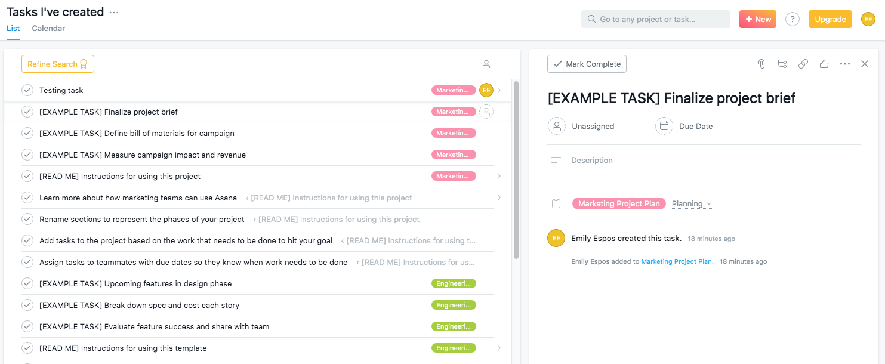Open the Planning section dropdown
The width and height of the screenshot is (885, 364).
(692, 203)
